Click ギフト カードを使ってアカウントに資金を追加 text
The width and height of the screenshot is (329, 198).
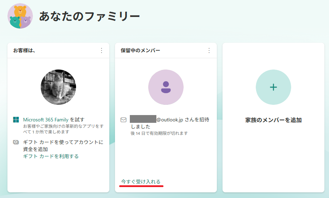(x=63, y=146)
